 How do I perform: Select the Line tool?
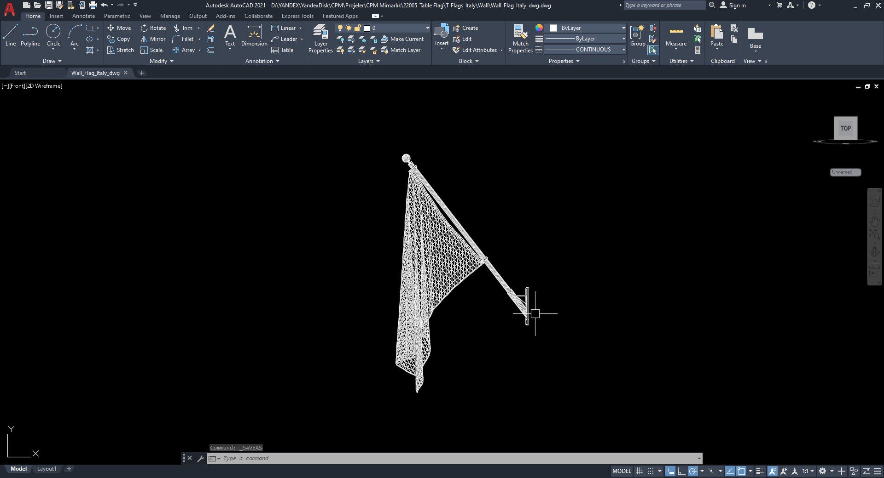[11, 35]
